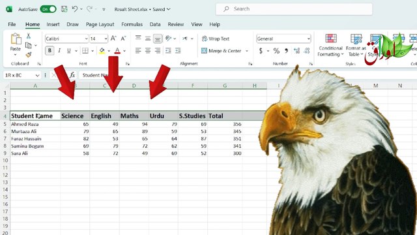Click Decrease Decimal icon
This screenshot has width=417, height=235.
click(x=307, y=51)
